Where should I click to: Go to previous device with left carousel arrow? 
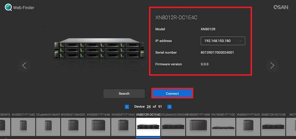[x=24, y=65]
